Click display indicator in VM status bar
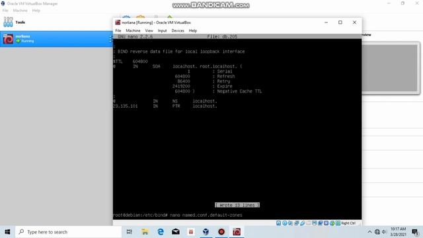Viewport: 423px width, 238px height. tap(315, 223)
